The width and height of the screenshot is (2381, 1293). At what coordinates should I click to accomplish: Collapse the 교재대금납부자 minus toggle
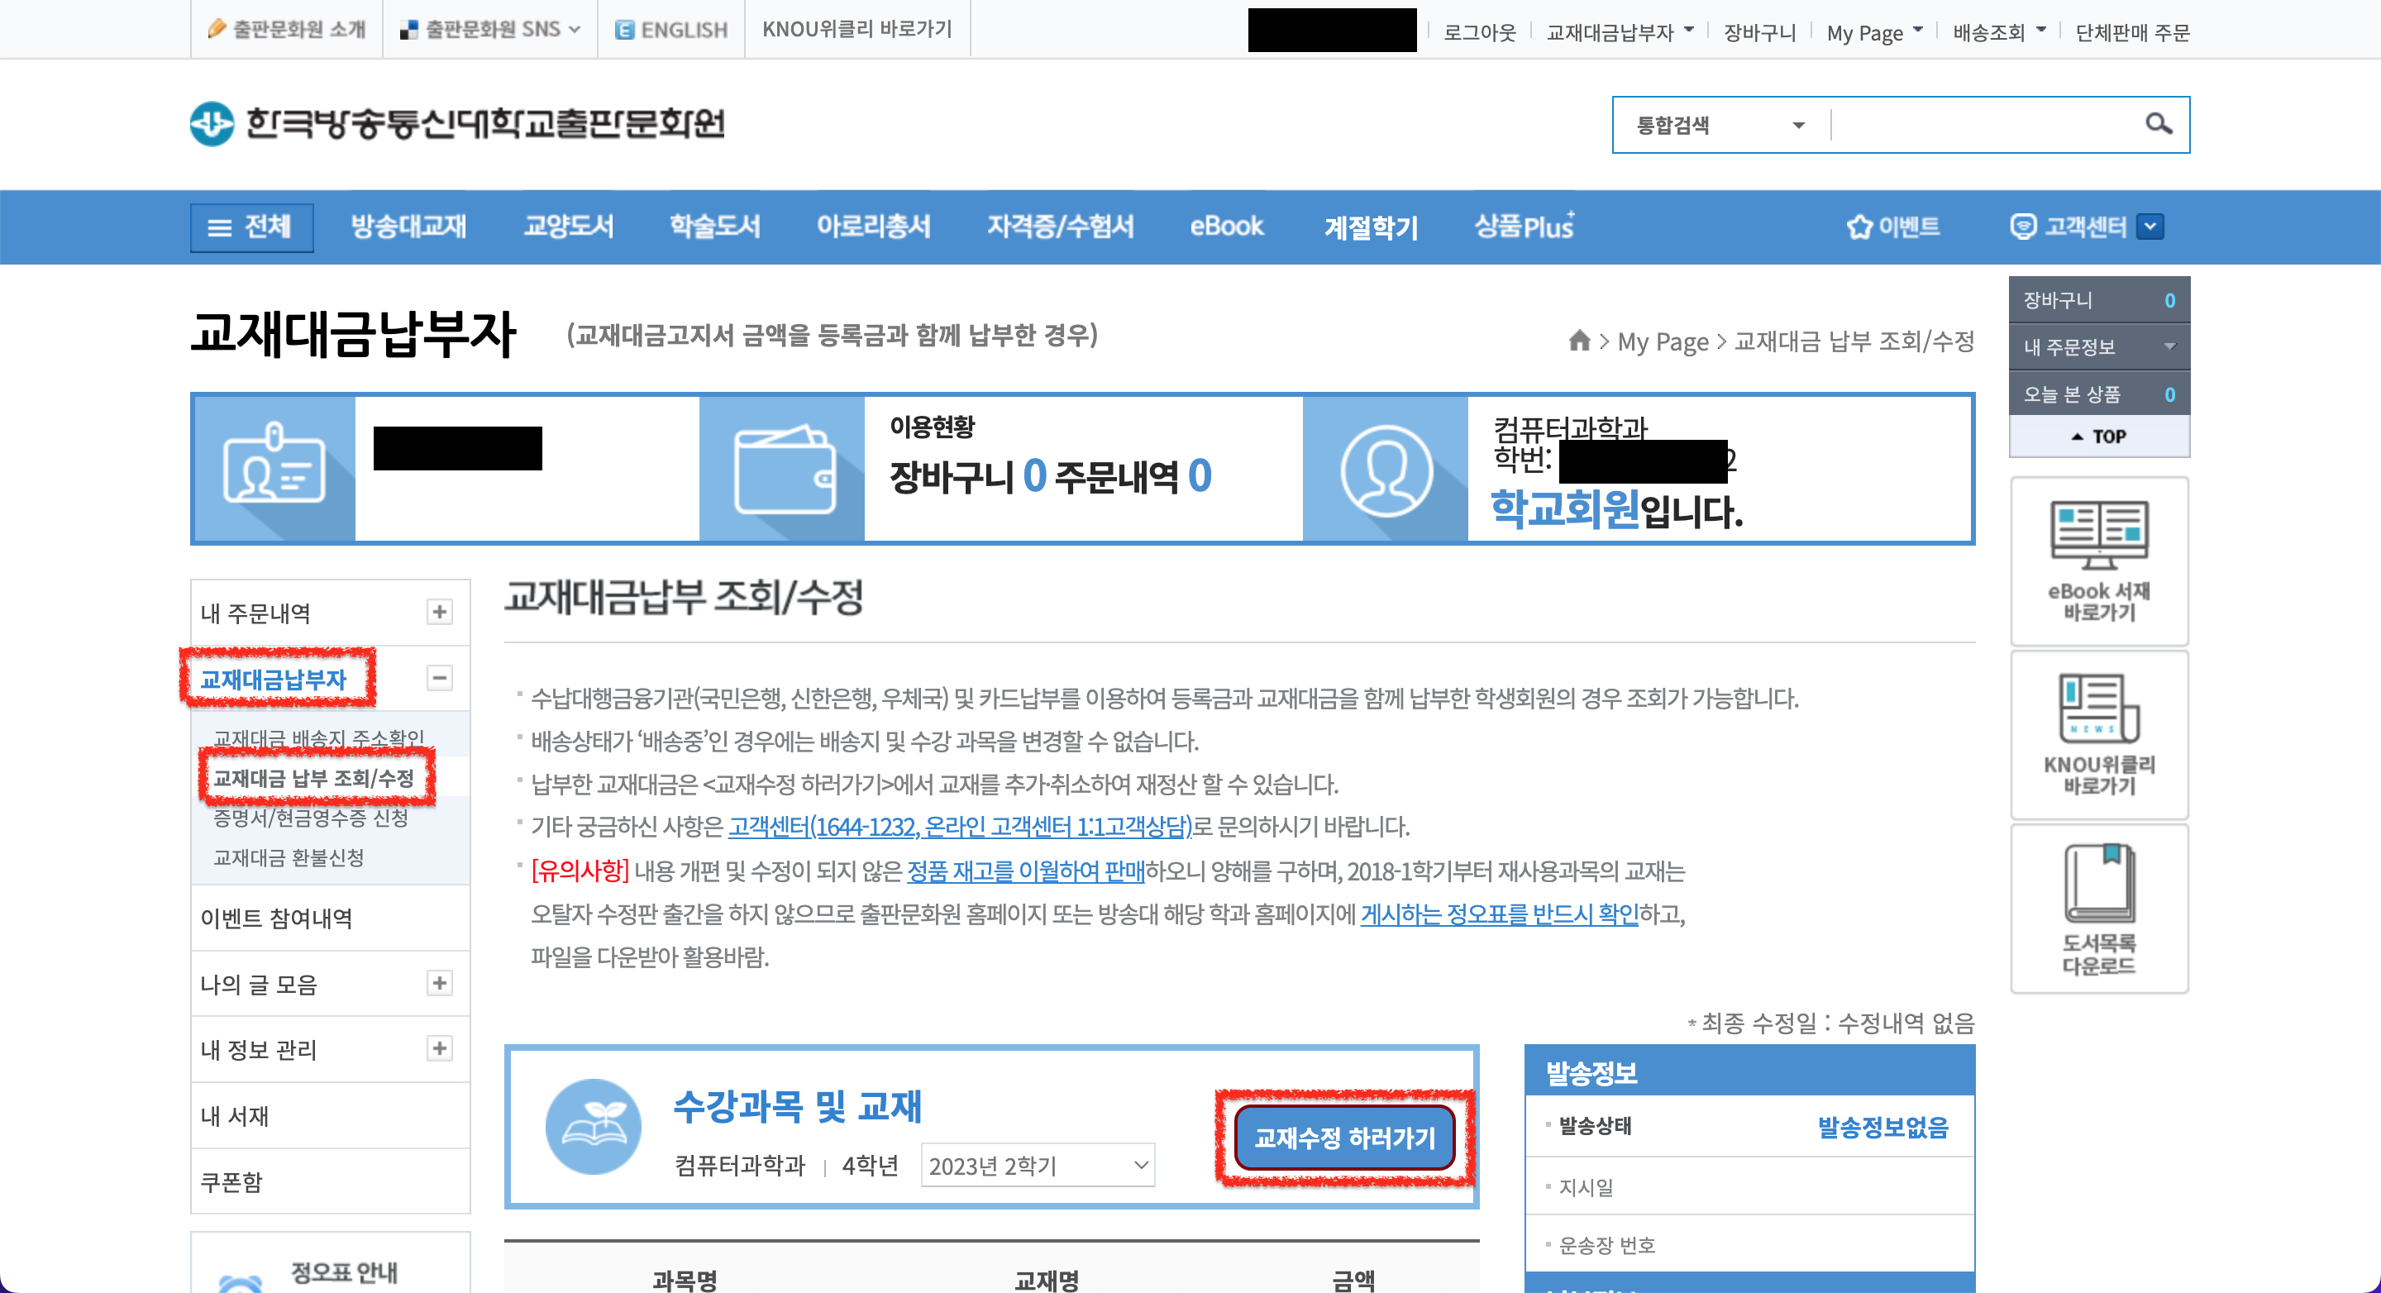440,677
